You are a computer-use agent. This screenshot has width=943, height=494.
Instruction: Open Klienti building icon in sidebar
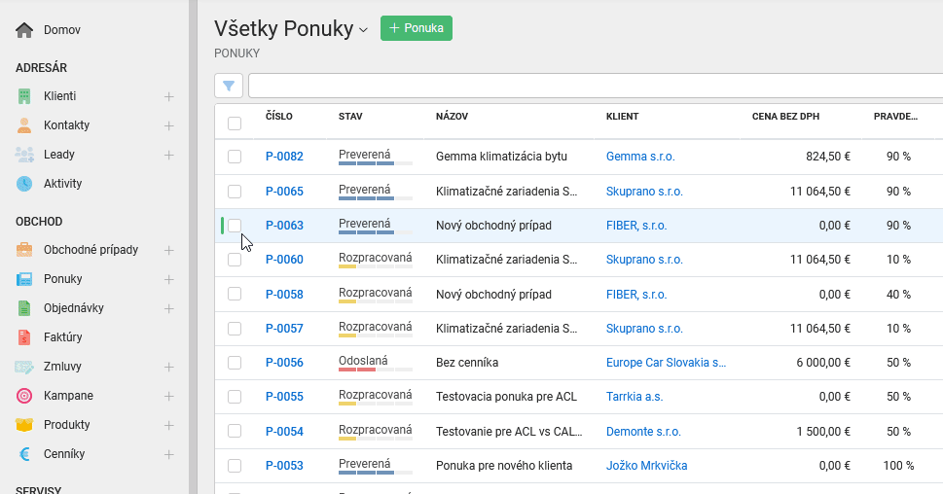(x=24, y=96)
